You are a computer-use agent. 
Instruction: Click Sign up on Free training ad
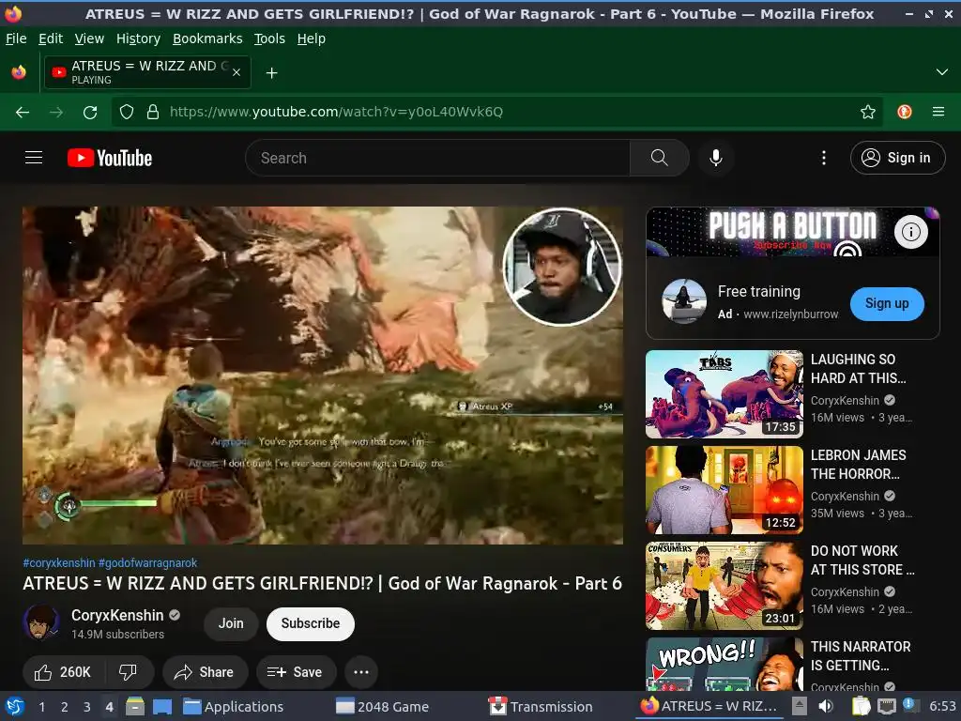coord(887,303)
